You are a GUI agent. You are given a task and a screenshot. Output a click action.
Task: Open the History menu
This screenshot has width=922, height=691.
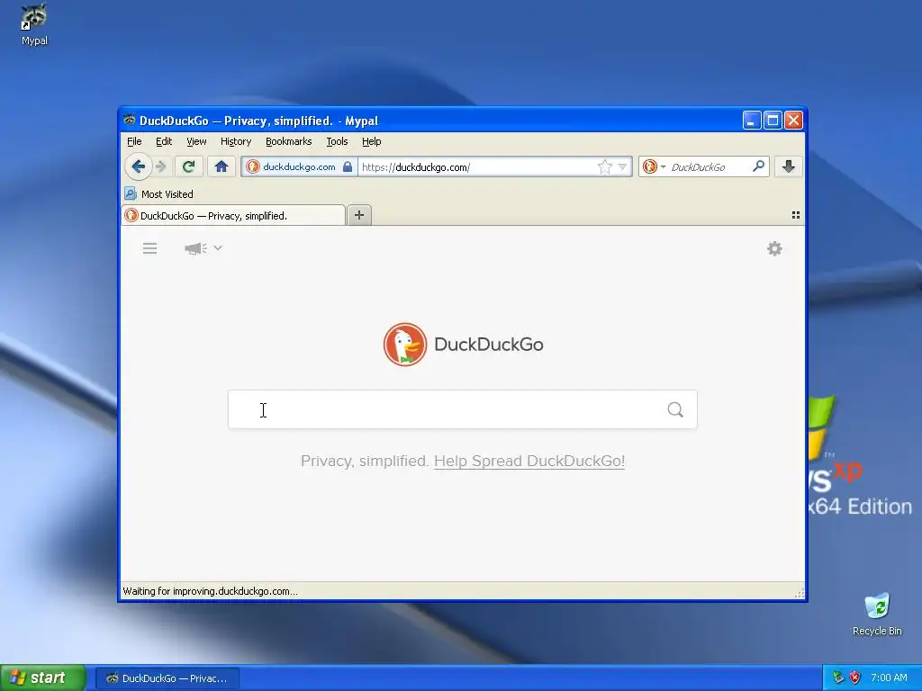(x=236, y=141)
